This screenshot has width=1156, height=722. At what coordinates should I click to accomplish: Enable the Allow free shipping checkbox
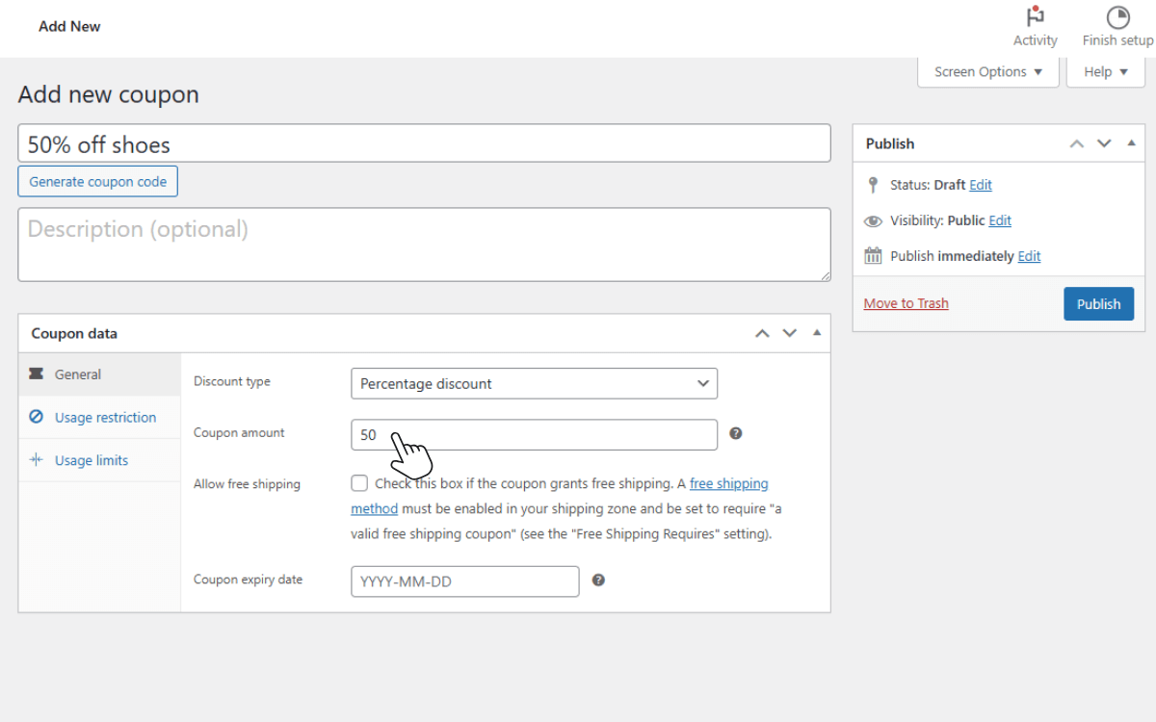coord(359,483)
